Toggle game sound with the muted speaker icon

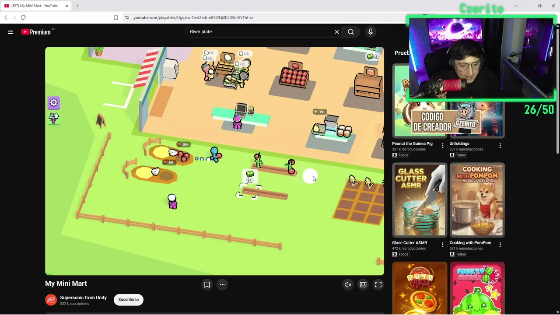[x=348, y=284]
